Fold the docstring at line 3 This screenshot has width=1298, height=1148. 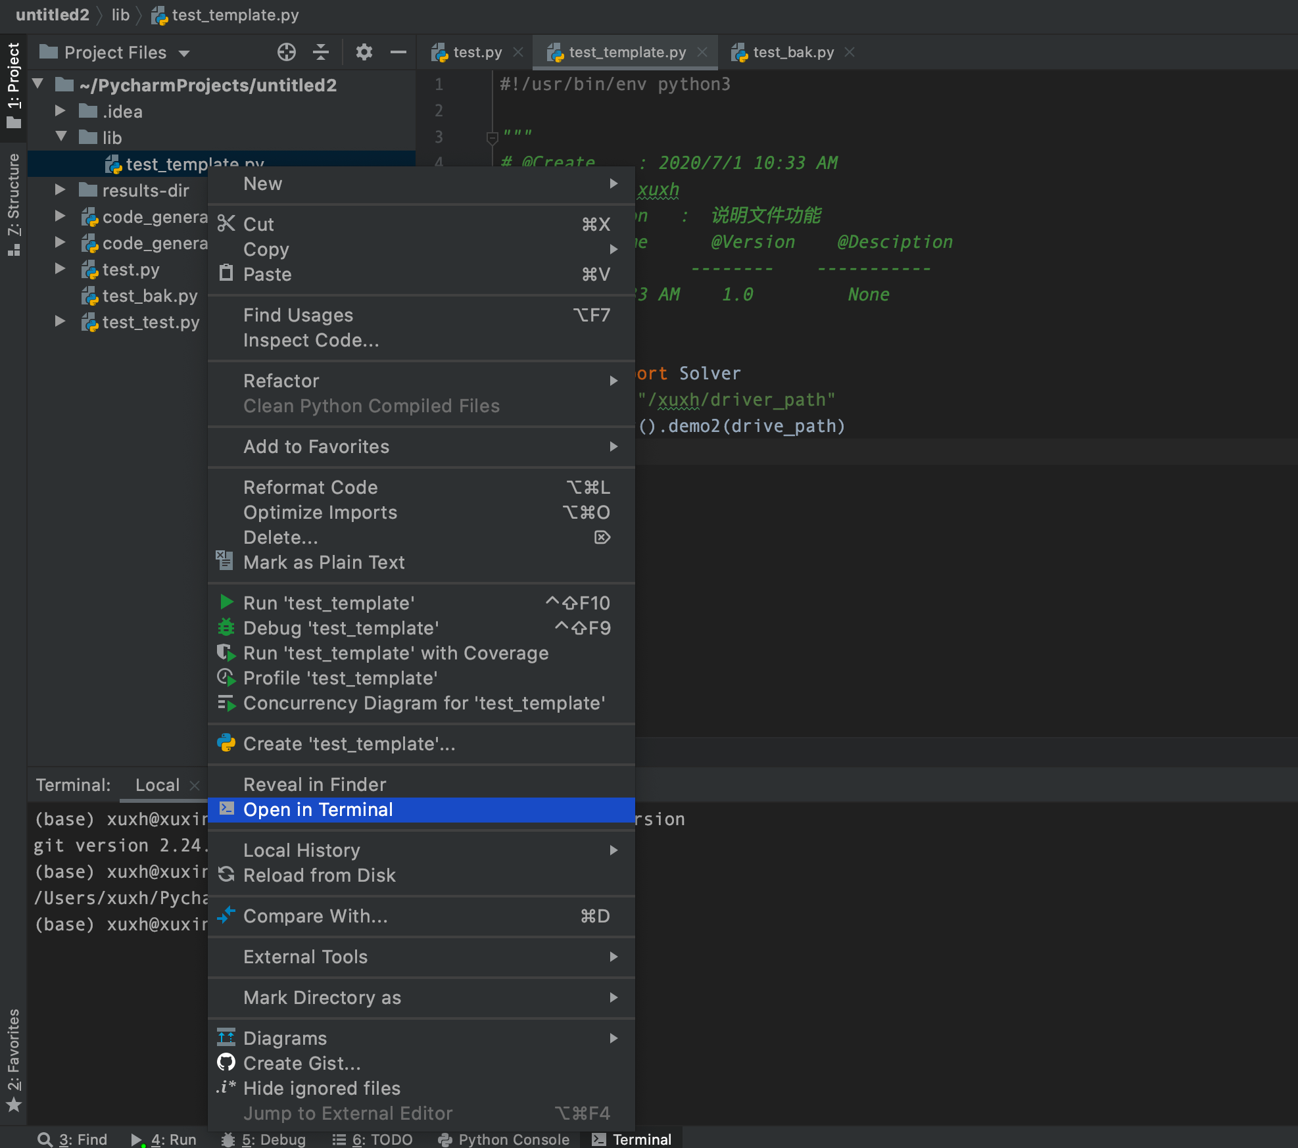[x=492, y=137]
